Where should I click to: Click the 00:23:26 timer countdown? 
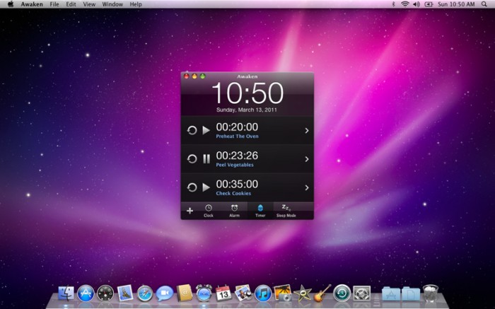click(237, 156)
